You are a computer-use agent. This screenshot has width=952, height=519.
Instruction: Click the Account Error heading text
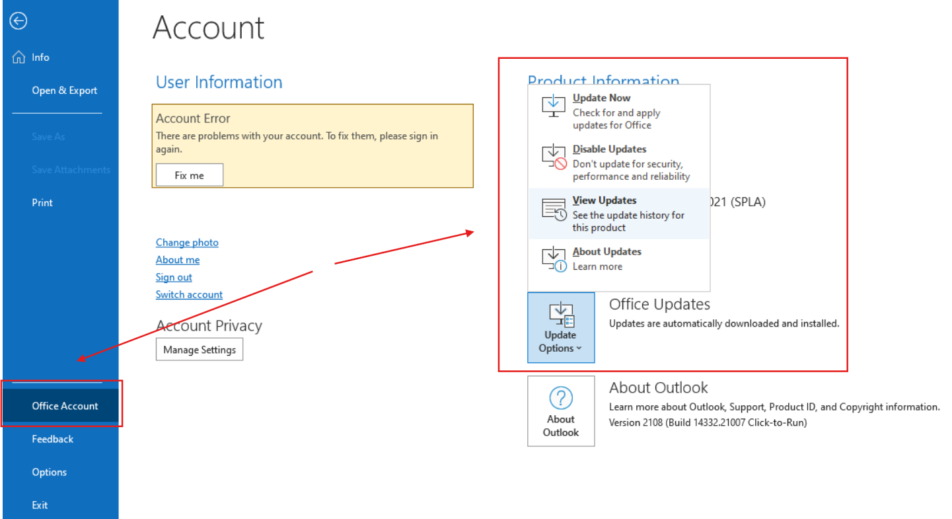[193, 118]
